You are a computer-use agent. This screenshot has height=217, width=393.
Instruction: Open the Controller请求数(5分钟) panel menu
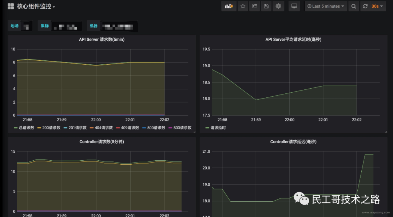click(102, 142)
